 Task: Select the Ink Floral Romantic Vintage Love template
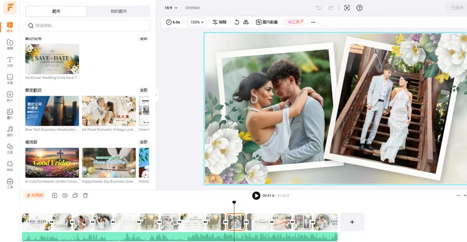tap(109, 111)
